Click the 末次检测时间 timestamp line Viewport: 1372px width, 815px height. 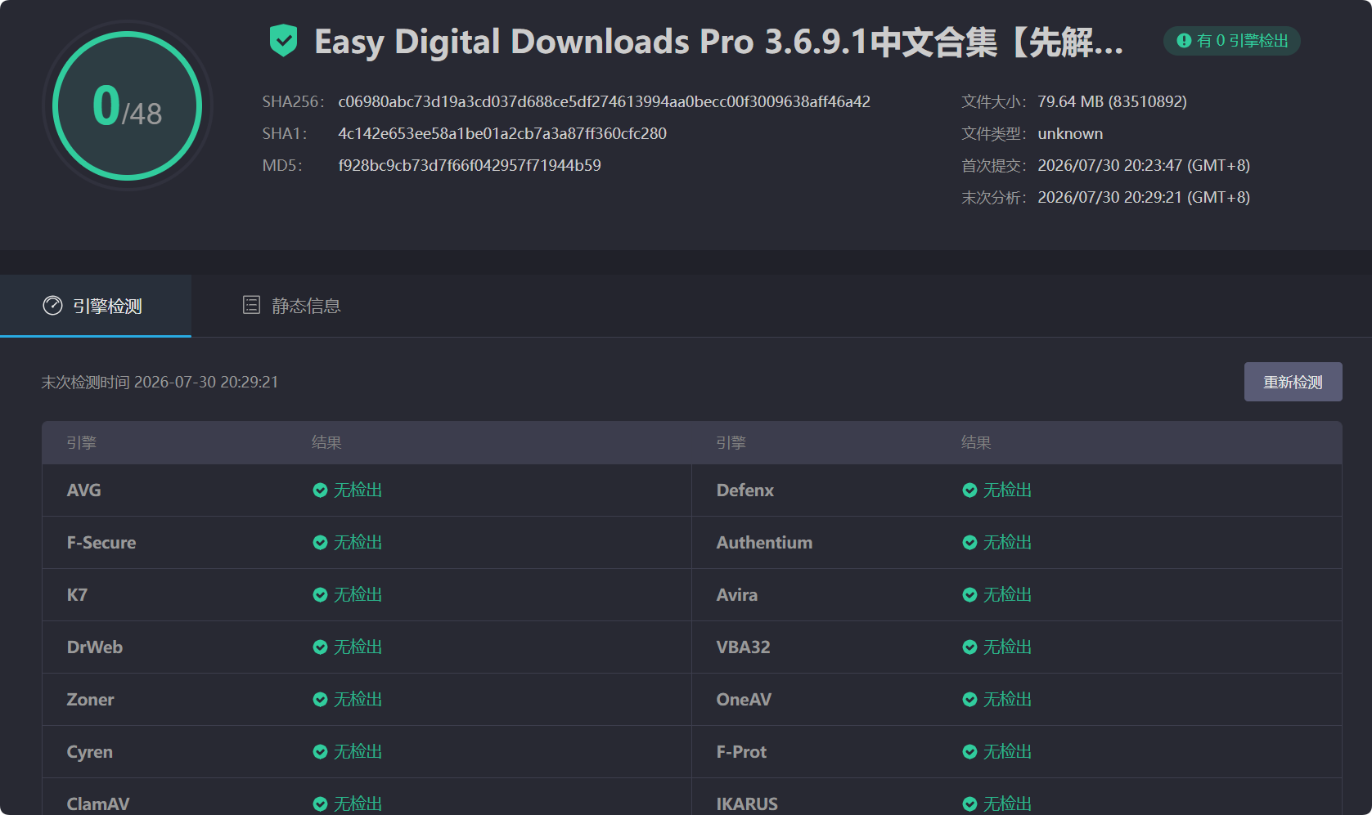click(160, 382)
